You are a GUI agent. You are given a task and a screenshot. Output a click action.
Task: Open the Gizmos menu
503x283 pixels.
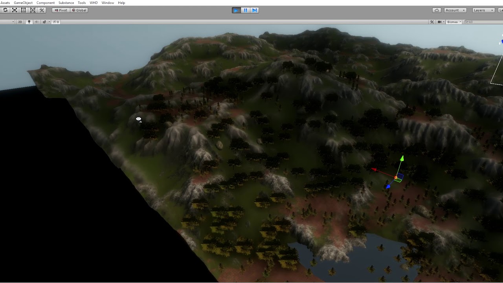coord(452,22)
